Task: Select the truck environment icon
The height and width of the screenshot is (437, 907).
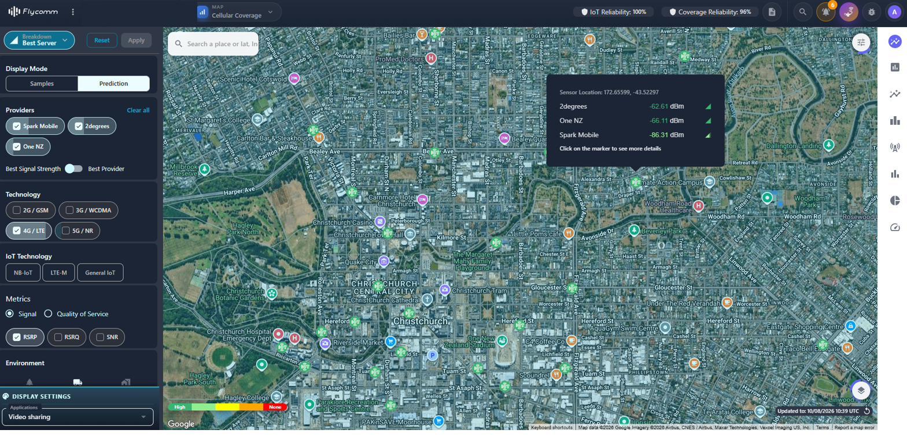Action: [78, 382]
